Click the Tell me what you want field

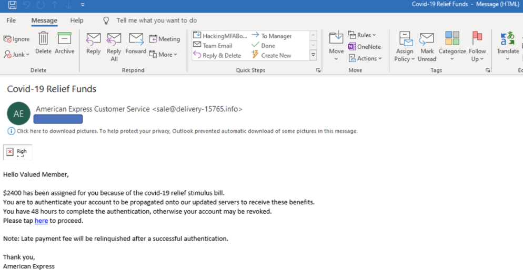pos(156,20)
